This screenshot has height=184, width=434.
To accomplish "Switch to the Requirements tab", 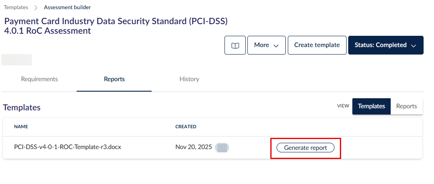I will (x=39, y=79).
